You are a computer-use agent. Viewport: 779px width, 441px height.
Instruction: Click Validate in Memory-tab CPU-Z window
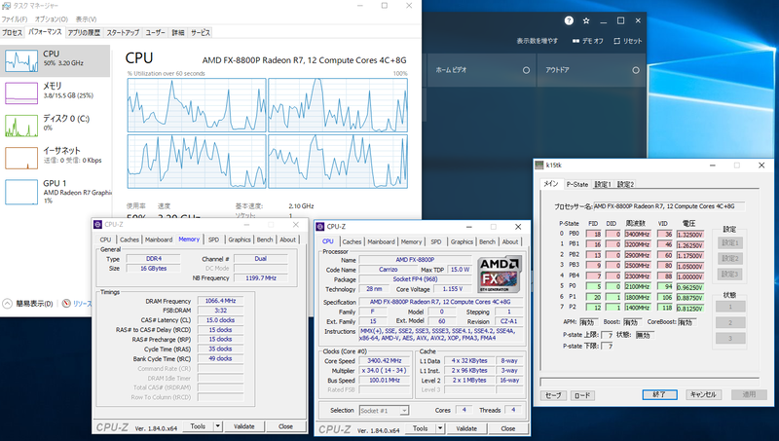click(243, 426)
